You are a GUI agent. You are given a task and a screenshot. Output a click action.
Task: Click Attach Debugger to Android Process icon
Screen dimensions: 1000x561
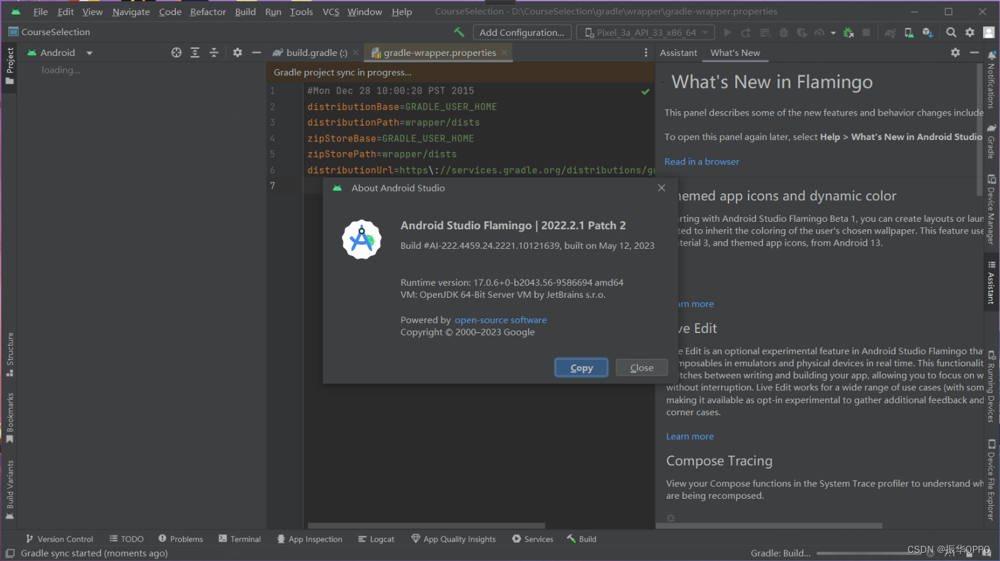pyautogui.click(x=849, y=33)
